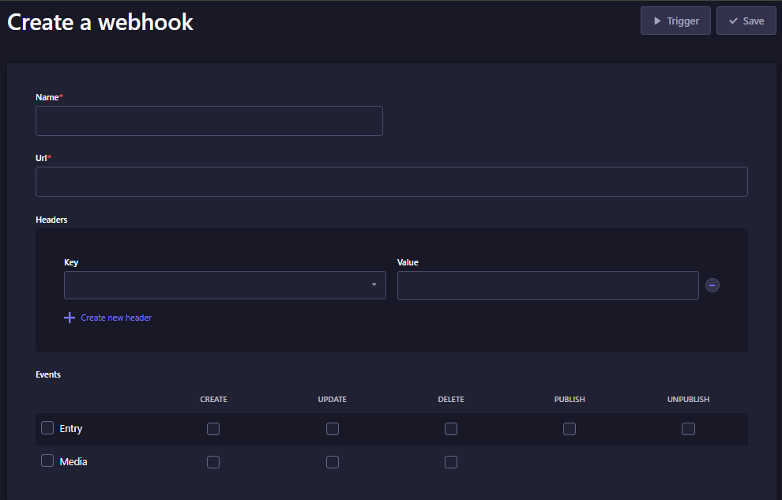
Task: Tick the Media Update event checkbox
Action: pyautogui.click(x=333, y=462)
